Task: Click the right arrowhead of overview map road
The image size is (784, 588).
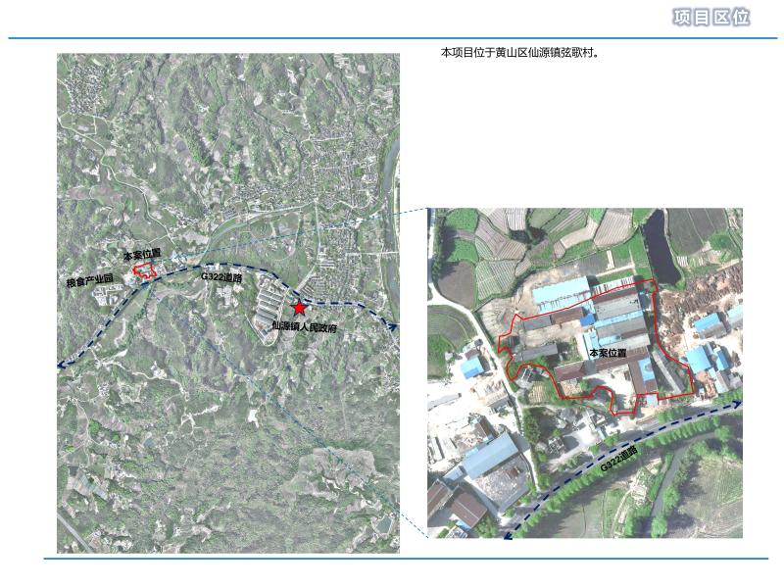Action: (393, 324)
